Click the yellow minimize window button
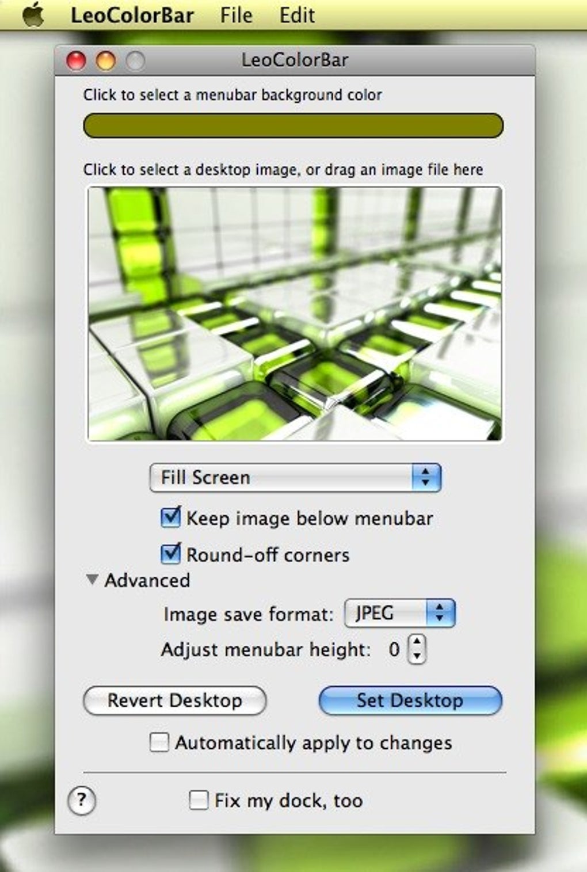This screenshot has width=587, height=872. point(105,60)
